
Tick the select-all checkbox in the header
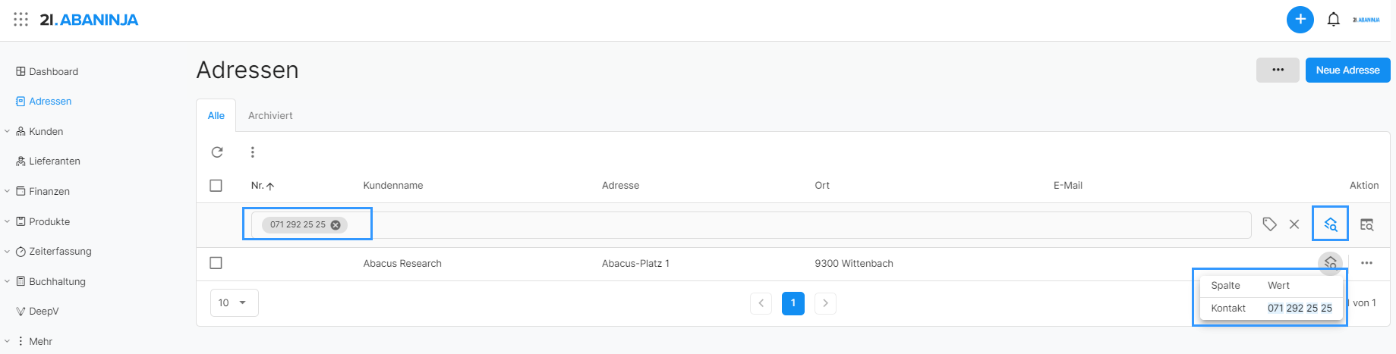click(x=216, y=185)
